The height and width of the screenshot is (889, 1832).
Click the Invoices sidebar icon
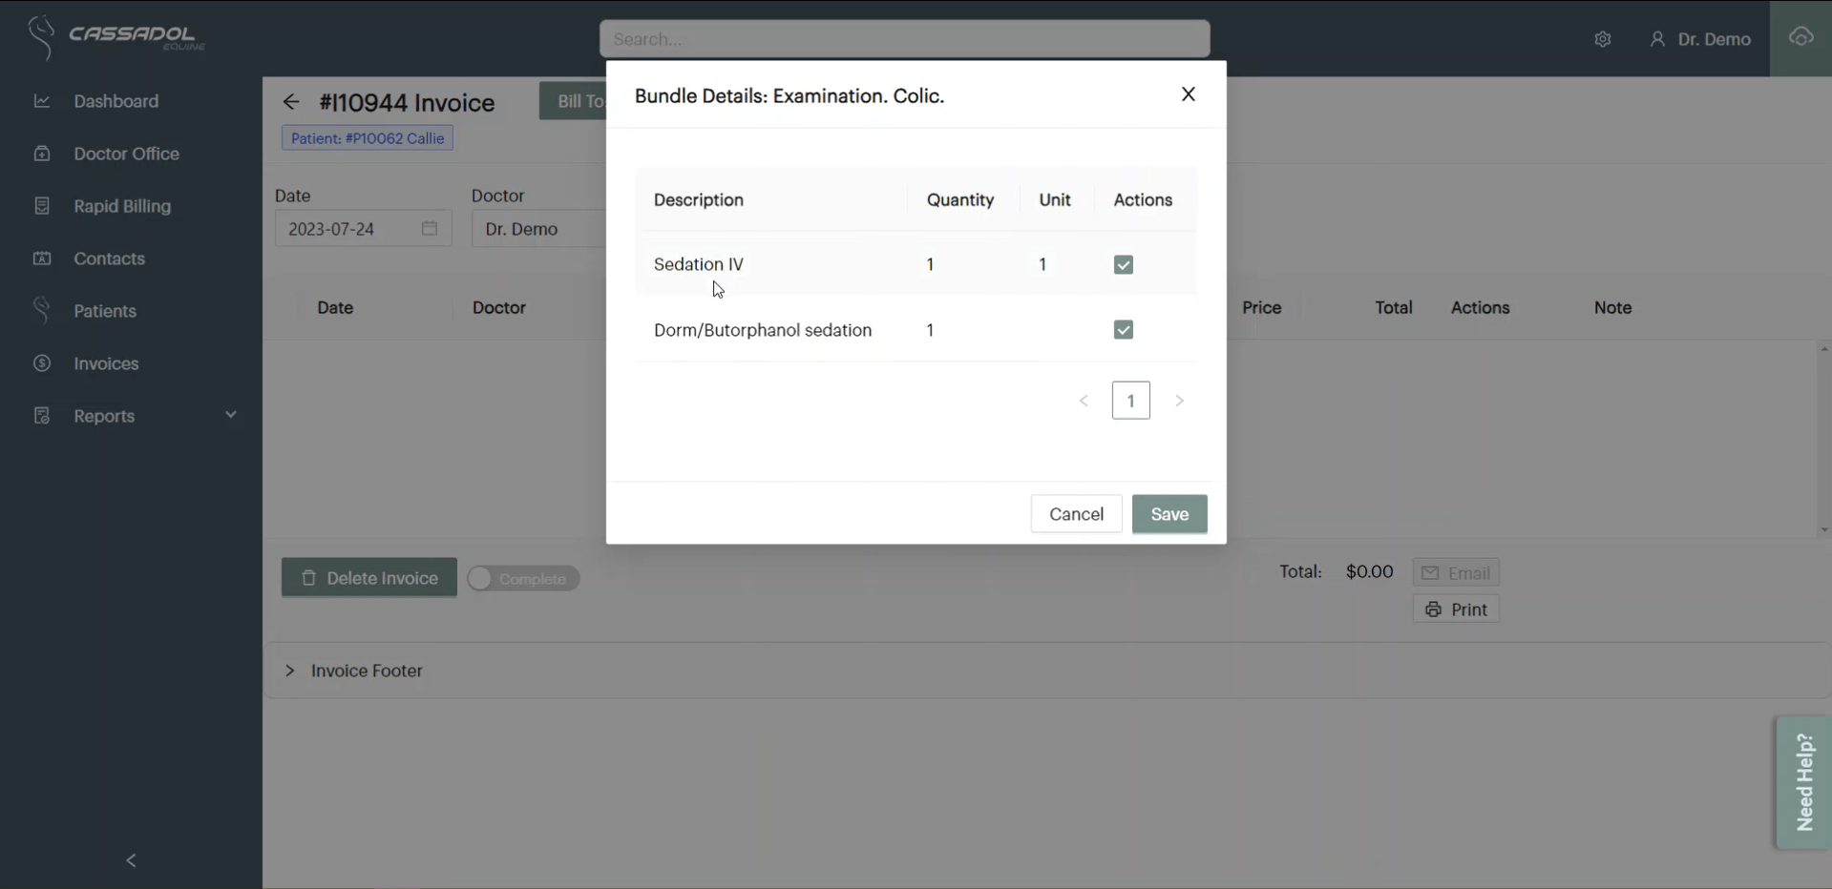pyautogui.click(x=42, y=363)
